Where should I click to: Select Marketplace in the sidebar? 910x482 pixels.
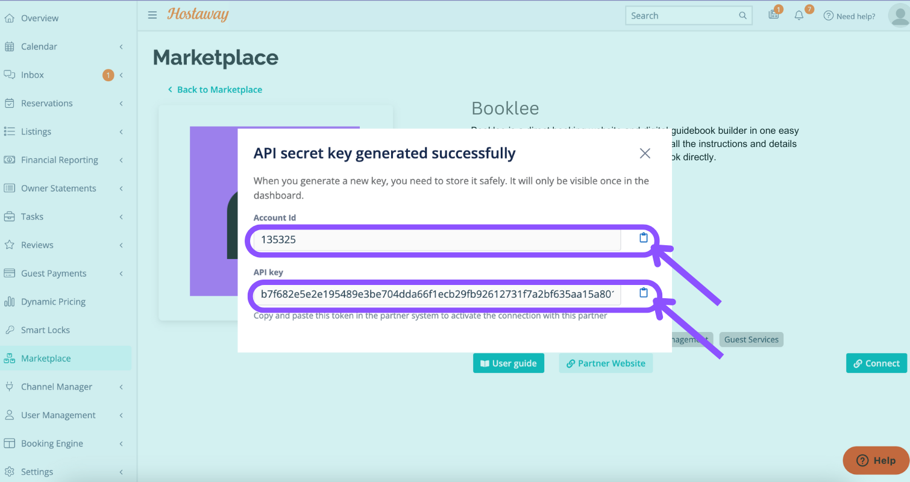pos(66,358)
